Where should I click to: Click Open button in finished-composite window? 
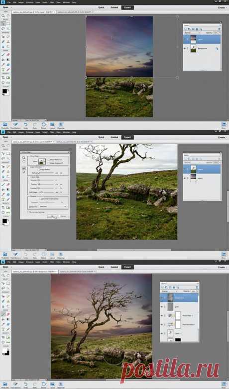(5, 267)
